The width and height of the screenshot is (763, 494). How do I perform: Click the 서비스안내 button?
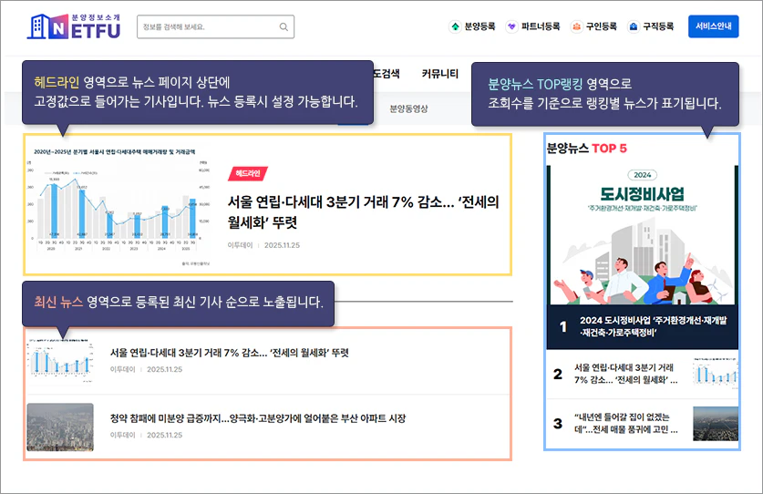point(714,26)
